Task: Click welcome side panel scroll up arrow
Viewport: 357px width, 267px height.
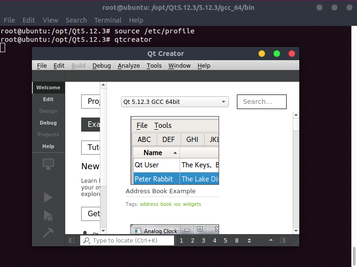Action: click(103, 85)
